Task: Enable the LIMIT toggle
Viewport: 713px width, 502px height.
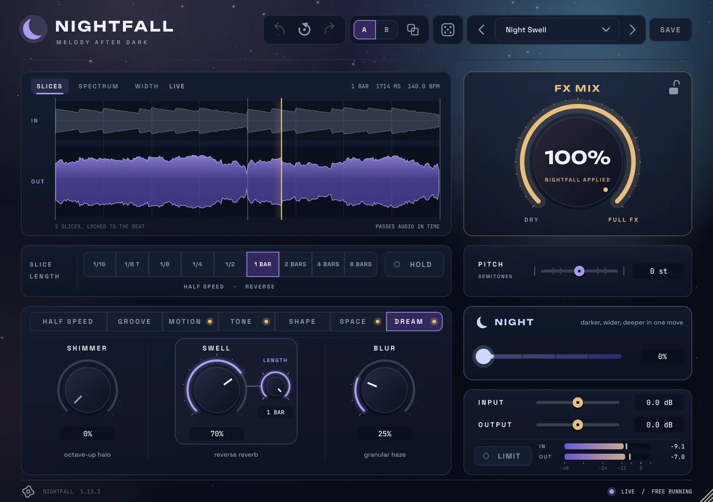Action: tap(503, 456)
